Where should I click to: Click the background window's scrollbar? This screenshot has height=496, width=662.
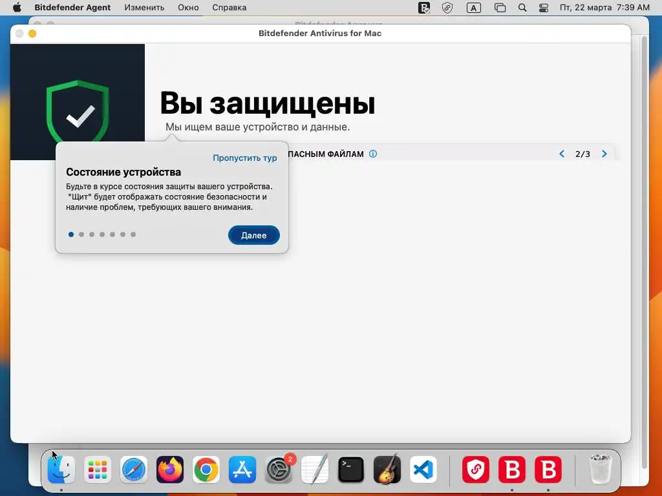(645, 253)
